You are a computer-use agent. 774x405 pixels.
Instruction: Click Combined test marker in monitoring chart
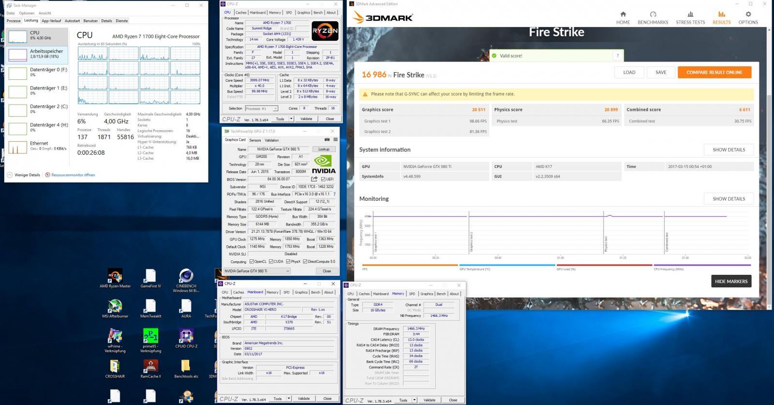pyautogui.click(x=664, y=232)
